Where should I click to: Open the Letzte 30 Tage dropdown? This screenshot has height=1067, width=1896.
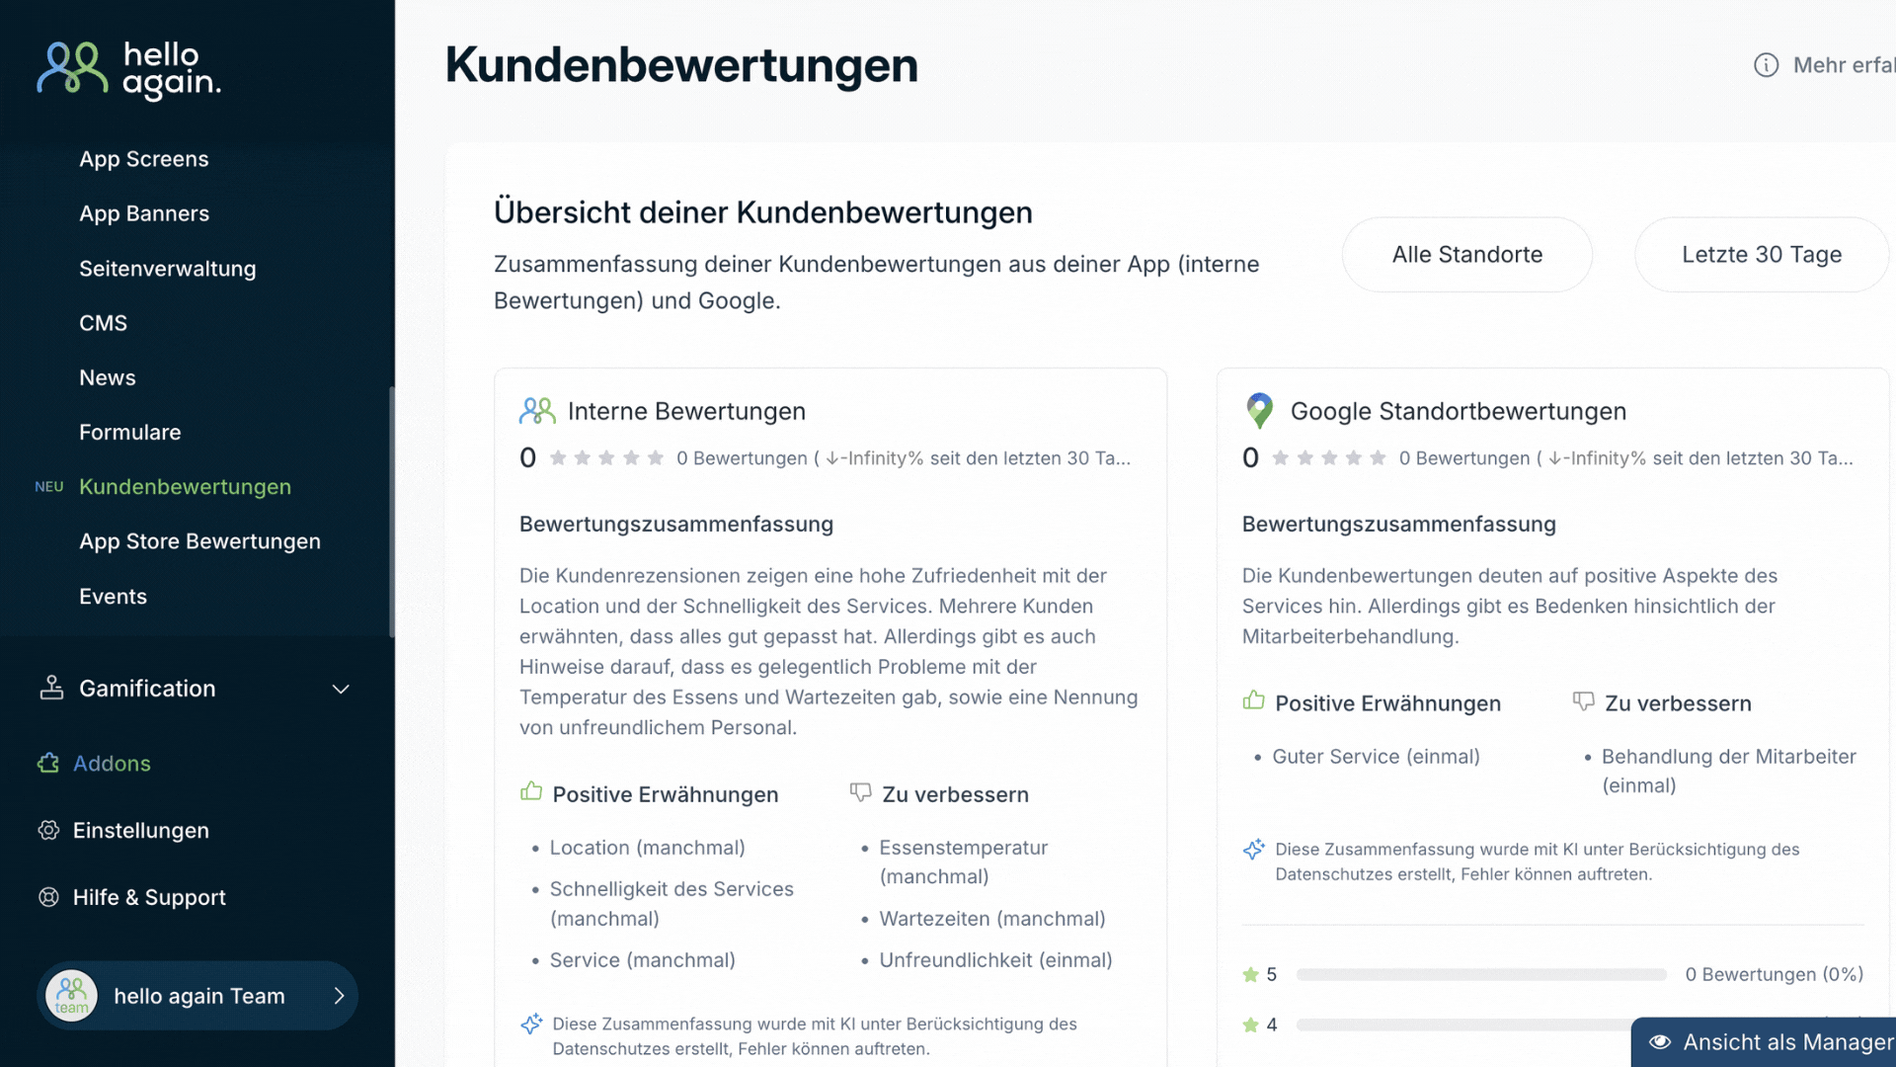pyautogui.click(x=1761, y=255)
